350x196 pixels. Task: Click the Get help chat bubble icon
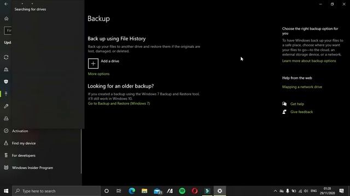pyautogui.click(x=284, y=104)
